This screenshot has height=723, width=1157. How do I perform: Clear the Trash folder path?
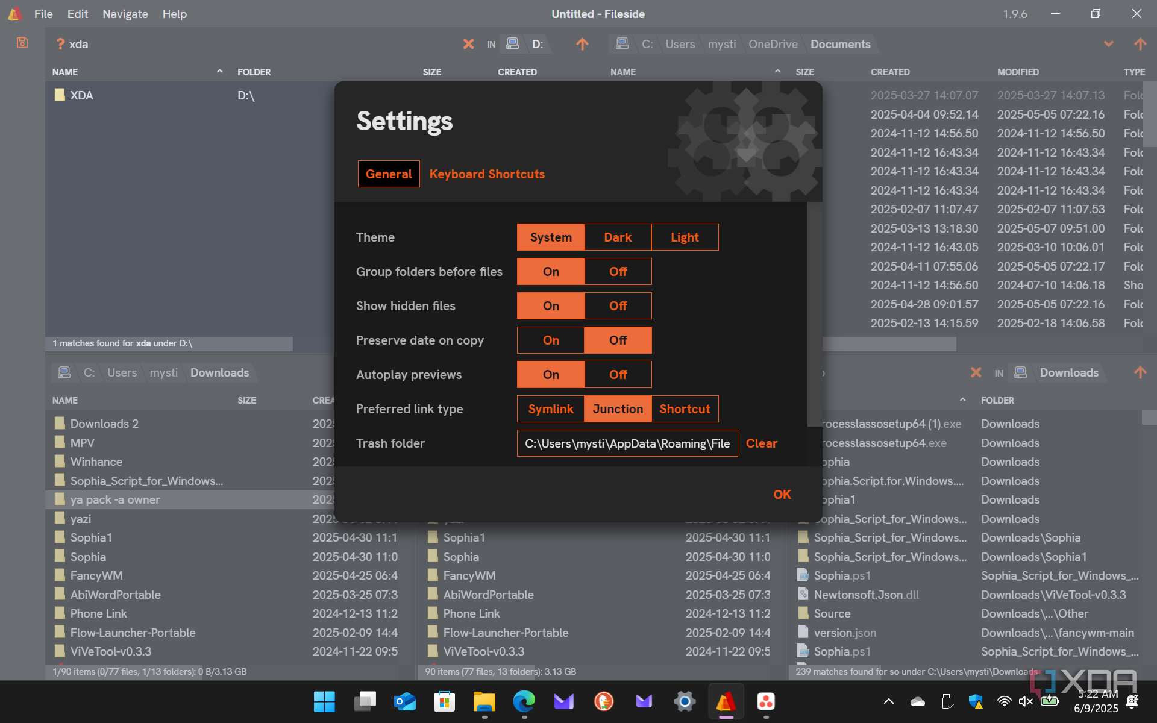[762, 443]
